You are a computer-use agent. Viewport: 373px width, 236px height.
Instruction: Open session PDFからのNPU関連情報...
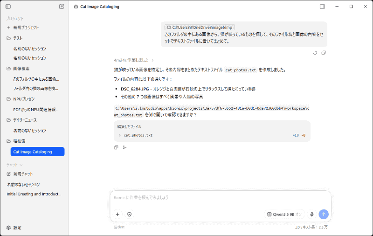click(36, 110)
